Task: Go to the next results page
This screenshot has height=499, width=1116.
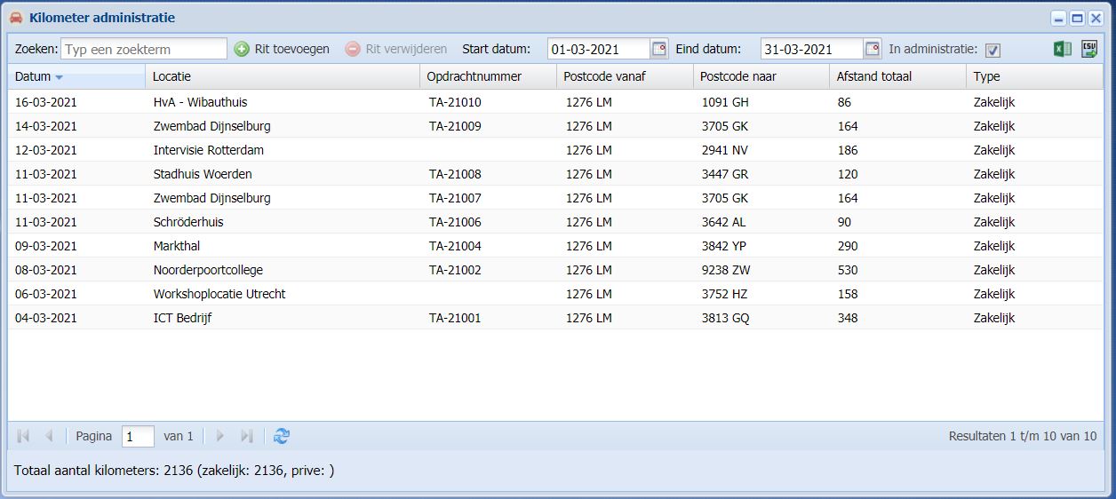Action: [221, 436]
